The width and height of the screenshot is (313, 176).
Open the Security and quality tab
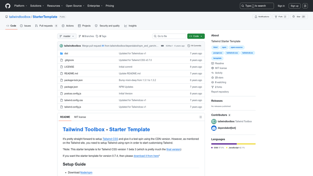tap(107, 26)
